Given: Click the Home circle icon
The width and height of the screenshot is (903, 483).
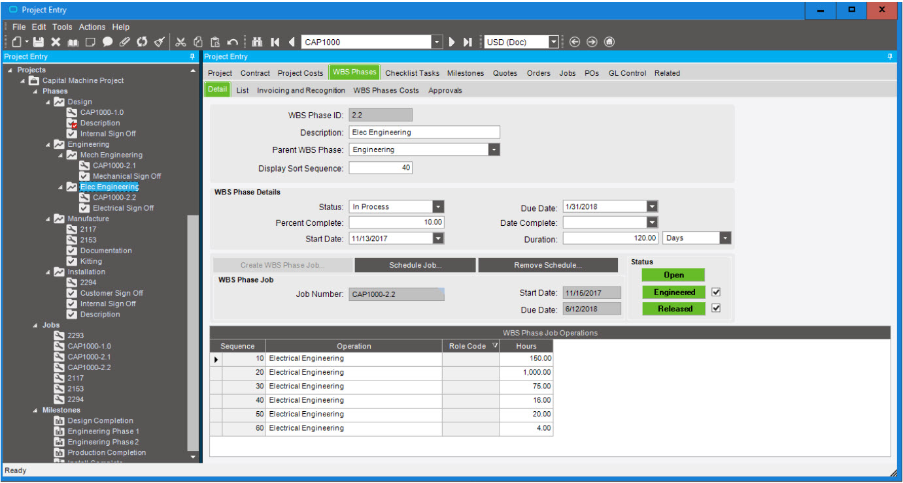Looking at the screenshot, I should click(609, 42).
